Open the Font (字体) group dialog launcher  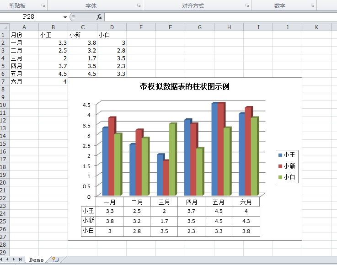tap(139, 5)
